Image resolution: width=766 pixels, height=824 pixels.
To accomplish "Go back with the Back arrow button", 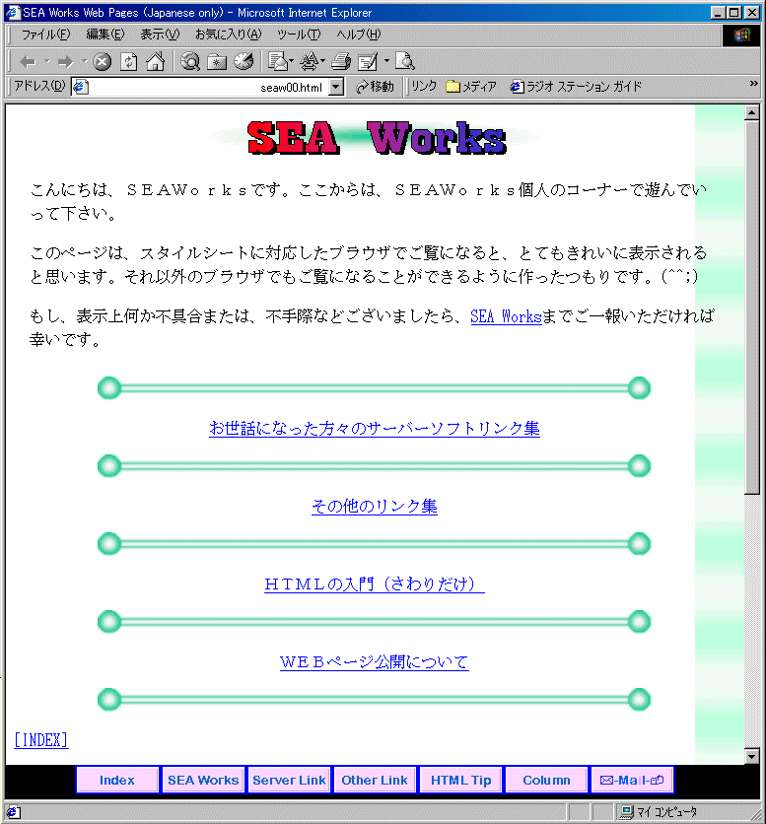I will (28, 62).
